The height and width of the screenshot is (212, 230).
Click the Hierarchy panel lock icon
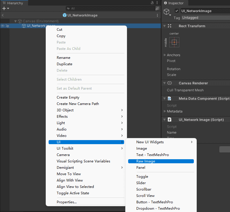[152, 3]
